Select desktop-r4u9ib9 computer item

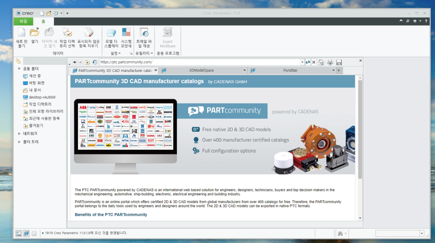click(x=39, y=97)
